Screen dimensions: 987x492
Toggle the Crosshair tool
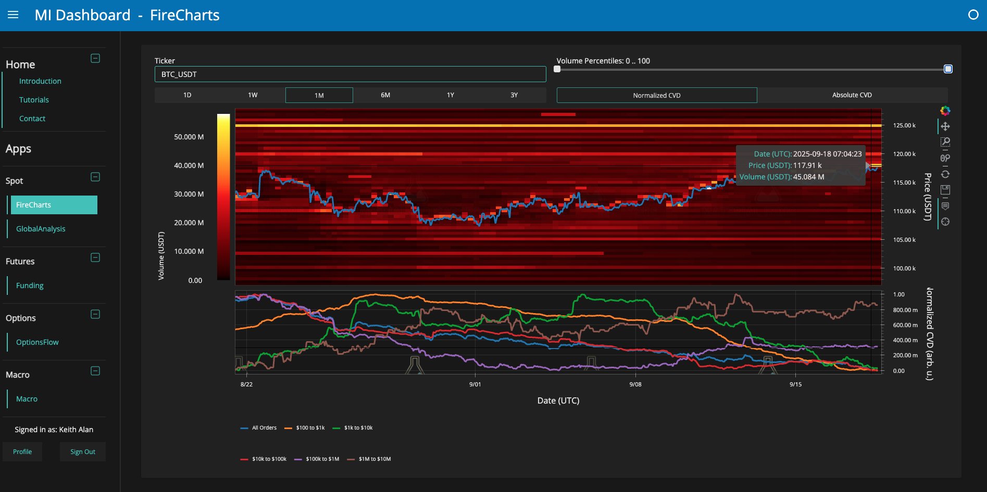pos(945,222)
